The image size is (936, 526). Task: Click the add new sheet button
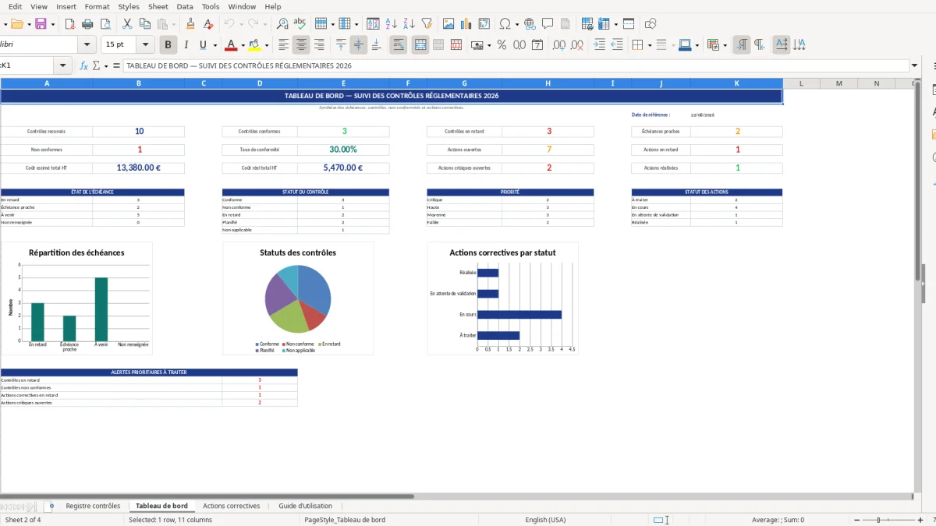tap(51, 506)
